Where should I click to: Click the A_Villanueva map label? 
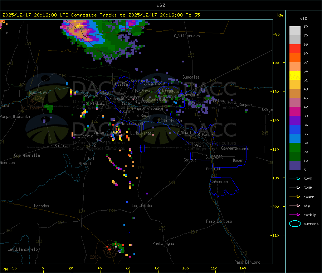tap(187, 36)
